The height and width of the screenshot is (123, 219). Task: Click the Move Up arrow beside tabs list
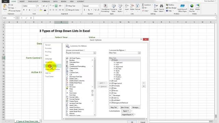[x=144, y=83]
